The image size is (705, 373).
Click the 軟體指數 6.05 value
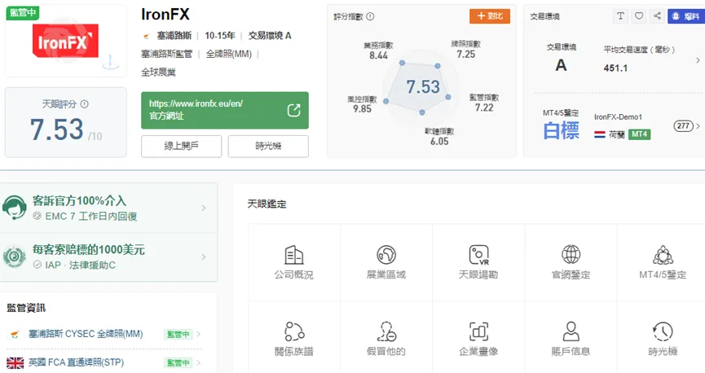(439, 141)
